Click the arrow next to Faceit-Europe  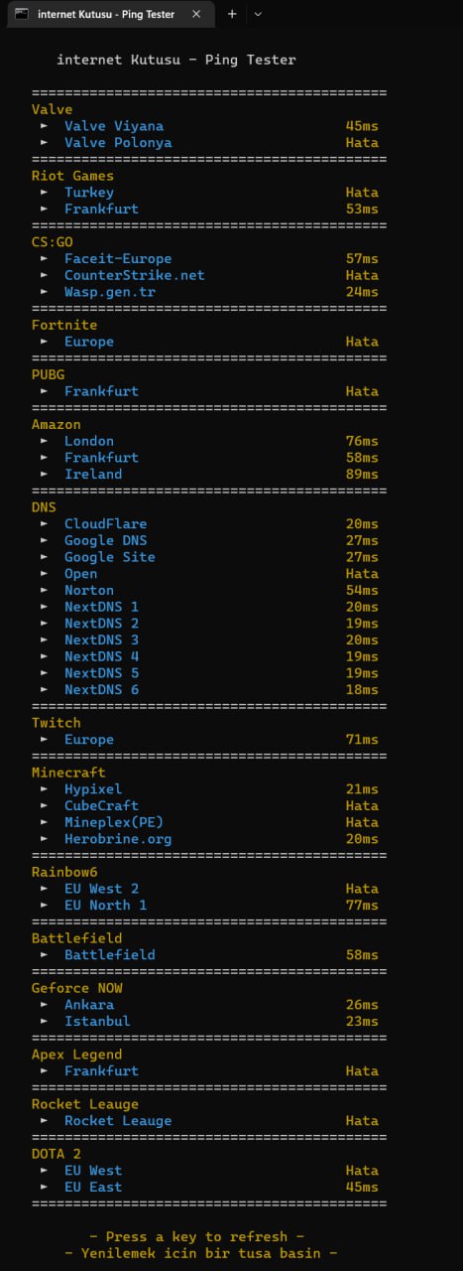(x=45, y=259)
